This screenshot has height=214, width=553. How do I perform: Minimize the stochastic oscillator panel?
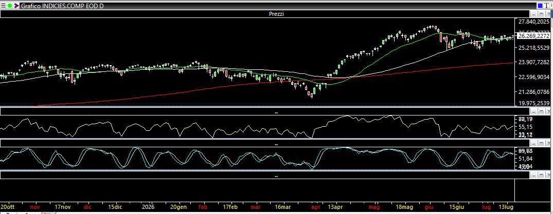pyautogui.click(x=533, y=143)
